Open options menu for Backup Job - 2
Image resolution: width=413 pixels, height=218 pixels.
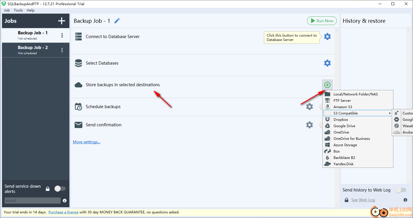coord(62,50)
